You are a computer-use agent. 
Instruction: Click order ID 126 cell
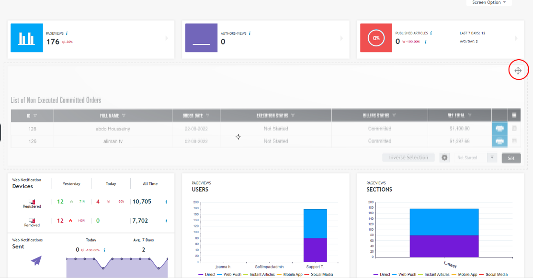(32, 141)
